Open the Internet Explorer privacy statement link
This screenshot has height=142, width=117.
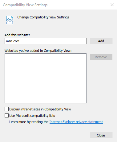coord(76,122)
